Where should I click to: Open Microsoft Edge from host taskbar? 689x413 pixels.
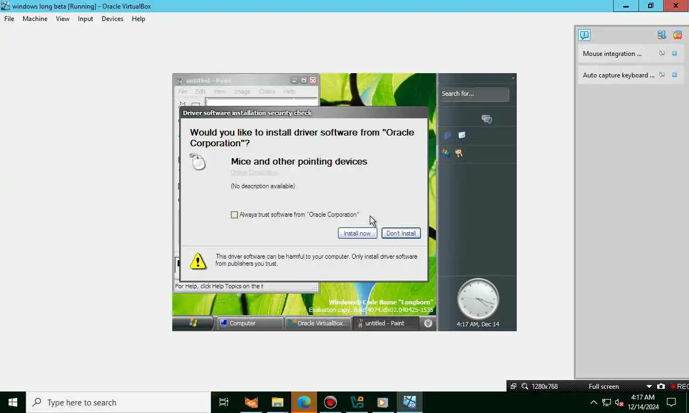(x=304, y=402)
